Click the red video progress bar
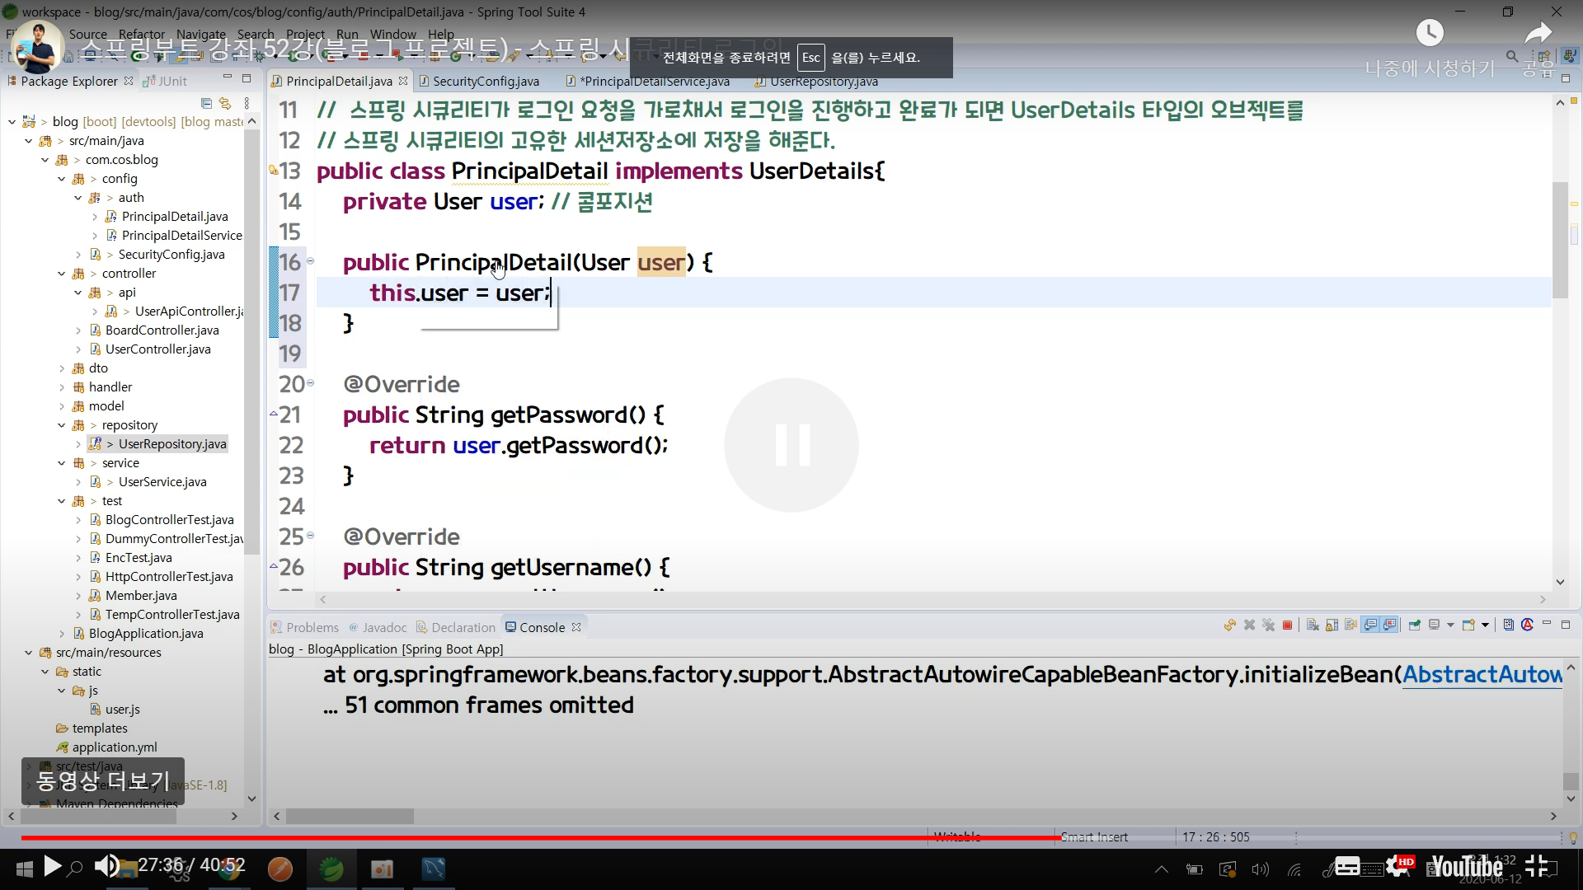 click(528, 837)
